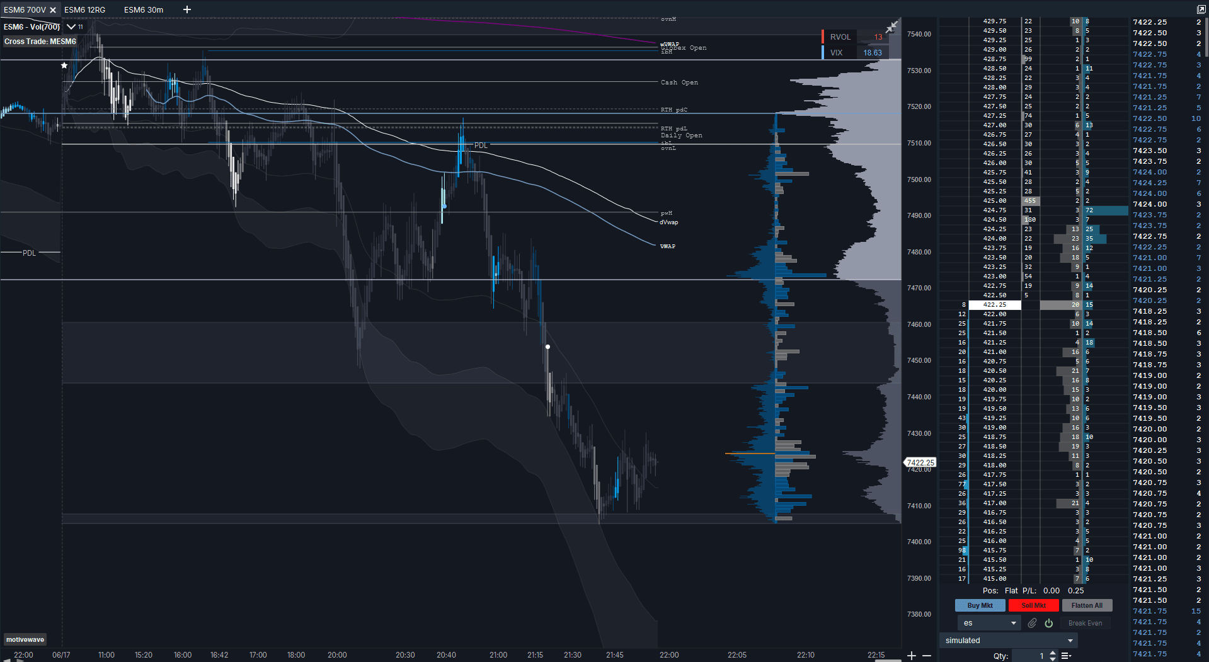Screen dimensions: 1209x662
Task: Switch to the ESM6 12RG tab
Action: pyautogui.click(x=84, y=10)
